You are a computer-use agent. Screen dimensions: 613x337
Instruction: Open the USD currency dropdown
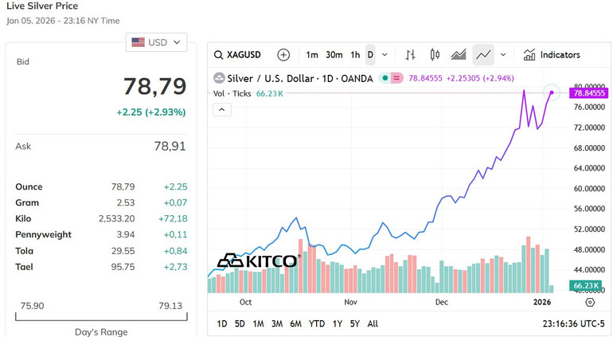157,42
